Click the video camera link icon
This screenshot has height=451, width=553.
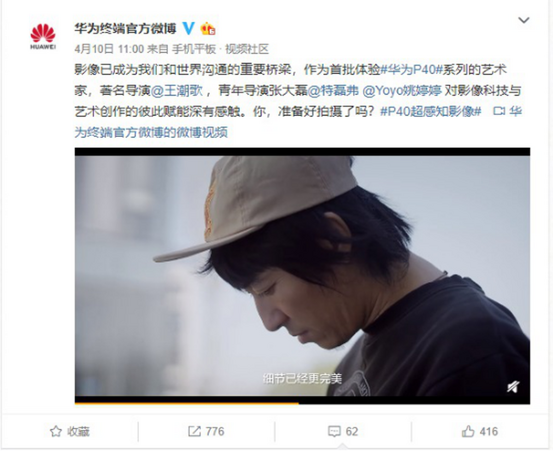(x=499, y=111)
